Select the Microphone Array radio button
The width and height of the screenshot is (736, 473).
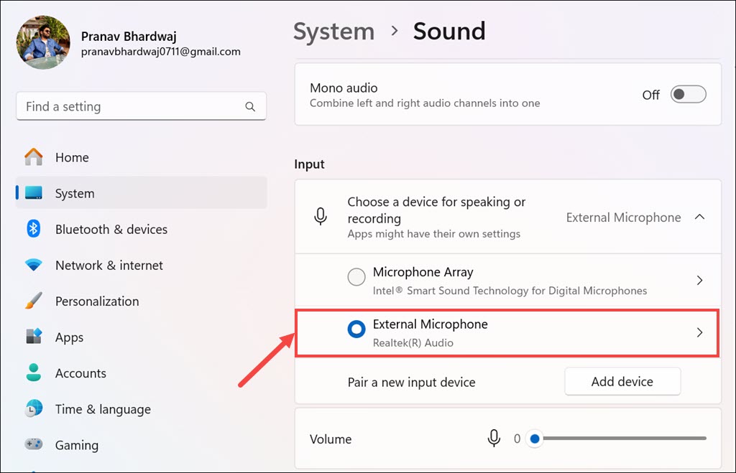point(356,277)
